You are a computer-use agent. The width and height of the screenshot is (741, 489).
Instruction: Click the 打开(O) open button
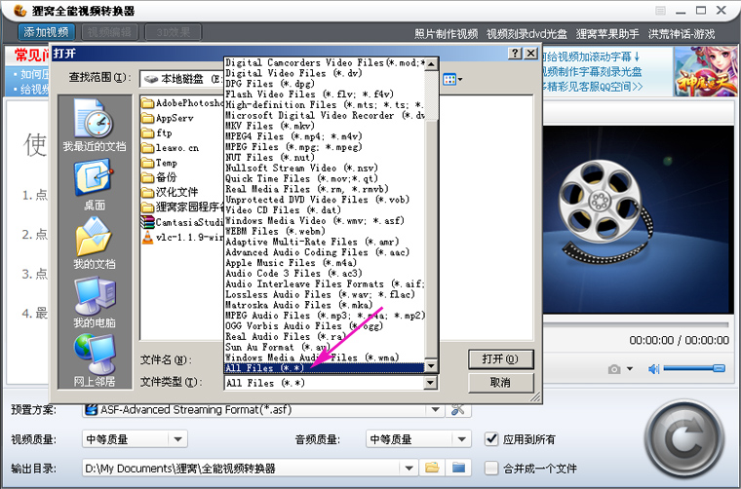coord(501,359)
